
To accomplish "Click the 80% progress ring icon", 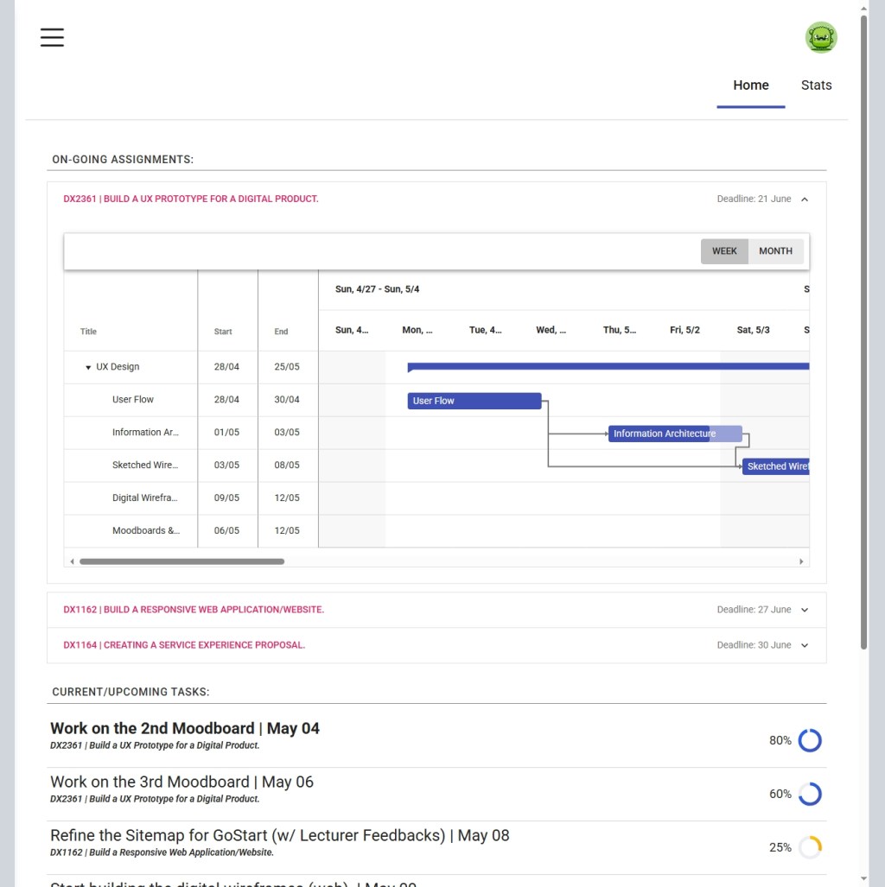I will click(809, 740).
